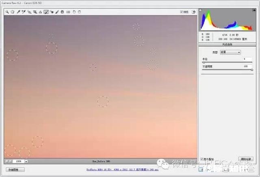
Task: Activate the Targeted Adjustment tool
Action: point(29,12)
